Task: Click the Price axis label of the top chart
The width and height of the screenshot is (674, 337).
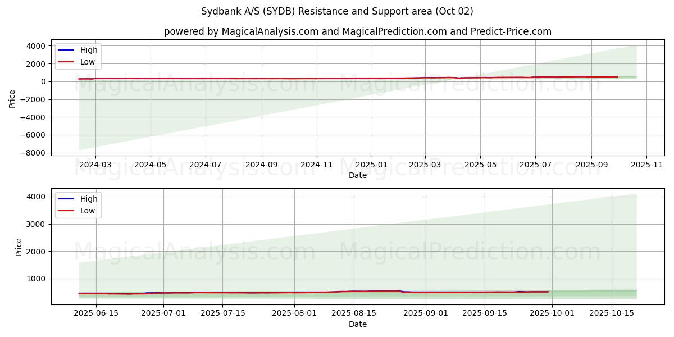Action: pyautogui.click(x=12, y=98)
